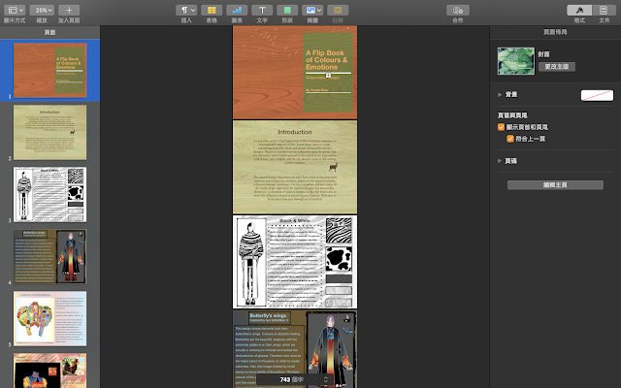Click the Butterfly's wings title on canvas

[268, 315]
